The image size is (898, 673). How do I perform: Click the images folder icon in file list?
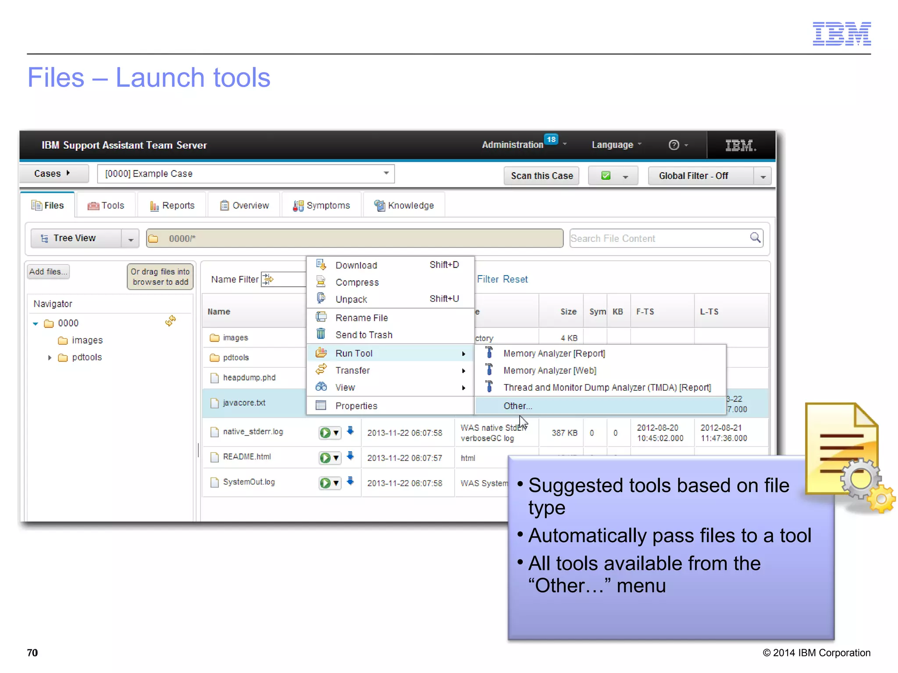(214, 338)
